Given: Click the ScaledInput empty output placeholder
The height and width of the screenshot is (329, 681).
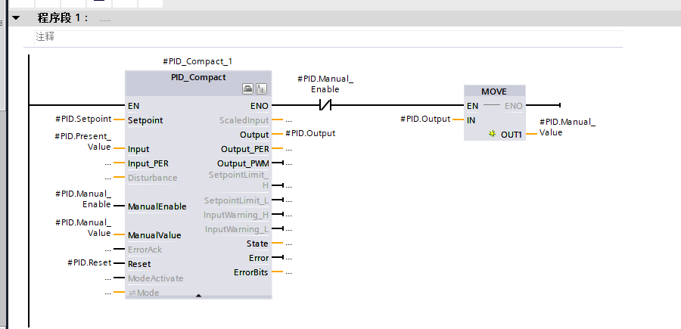Looking at the screenshot, I should 289,121.
